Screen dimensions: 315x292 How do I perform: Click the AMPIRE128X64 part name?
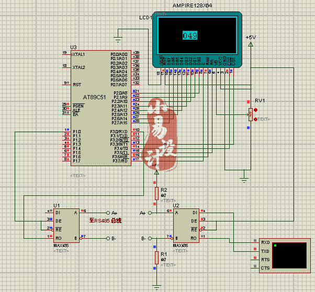[192, 6]
